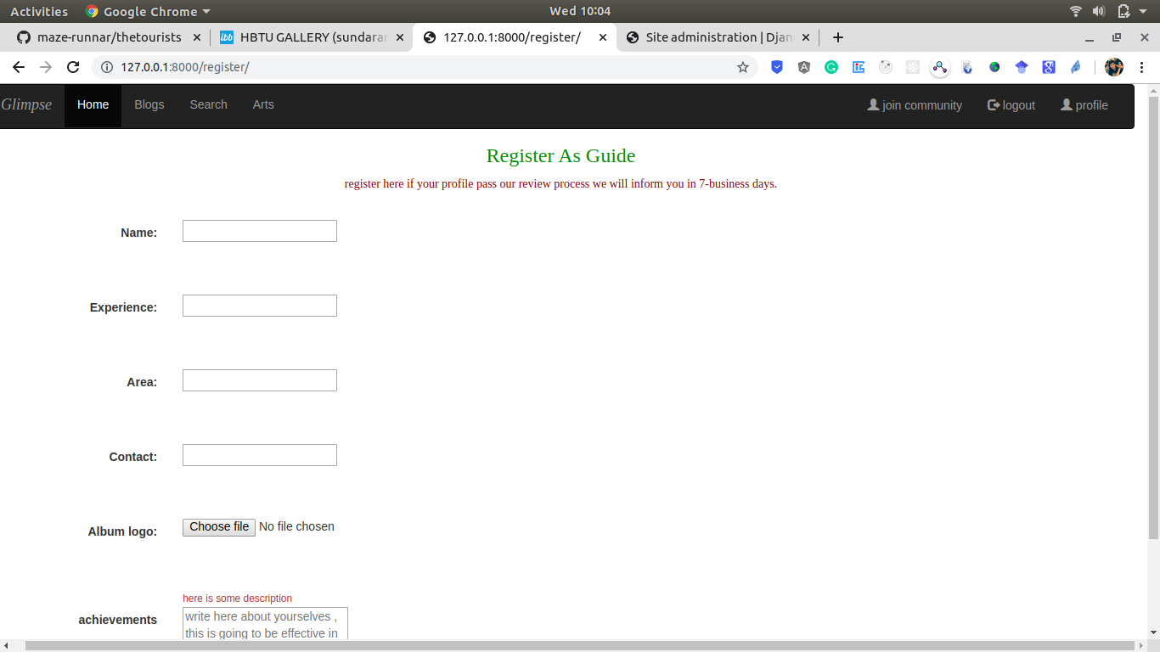This screenshot has height=652, width=1160.
Task: Open the Arts page link
Action: click(263, 104)
